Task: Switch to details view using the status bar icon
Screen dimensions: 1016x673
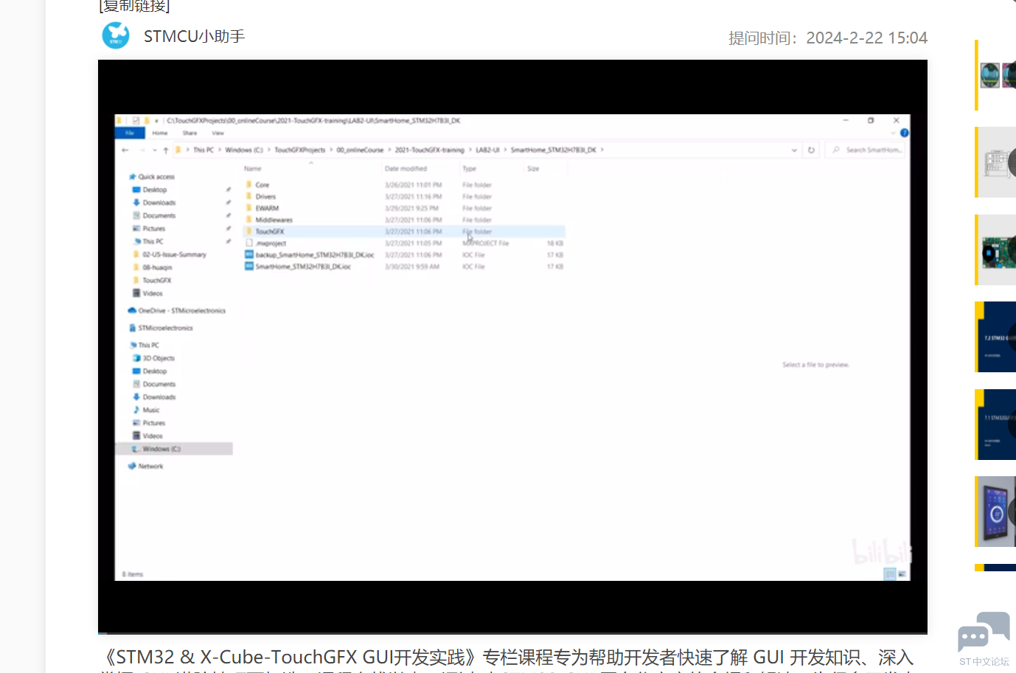Action: pyautogui.click(x=890, y=574)
